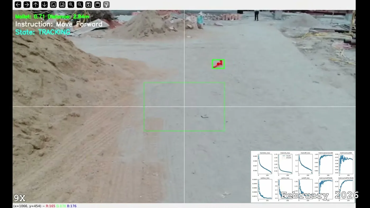Click the "Instruction: Move Forward" overlay text
370x208 pixels.
coord(59,24)
